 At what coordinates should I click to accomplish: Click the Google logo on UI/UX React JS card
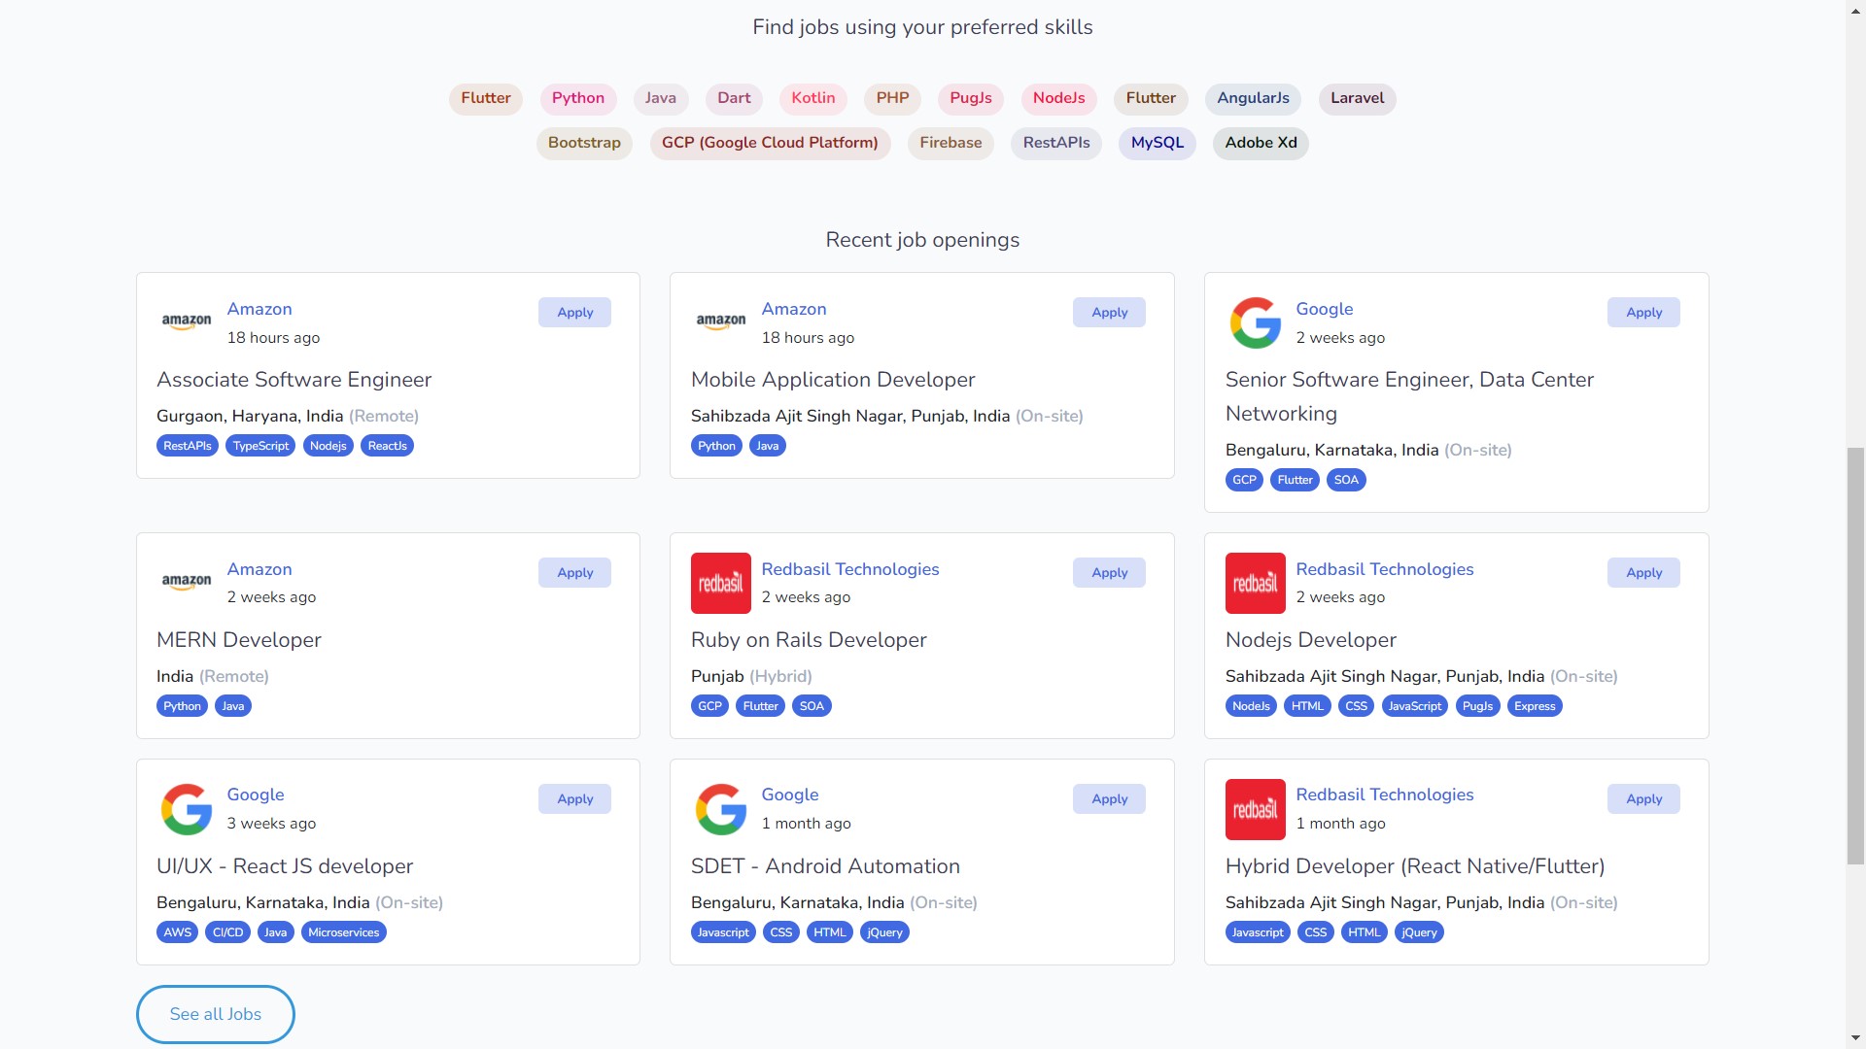point(187,809)
